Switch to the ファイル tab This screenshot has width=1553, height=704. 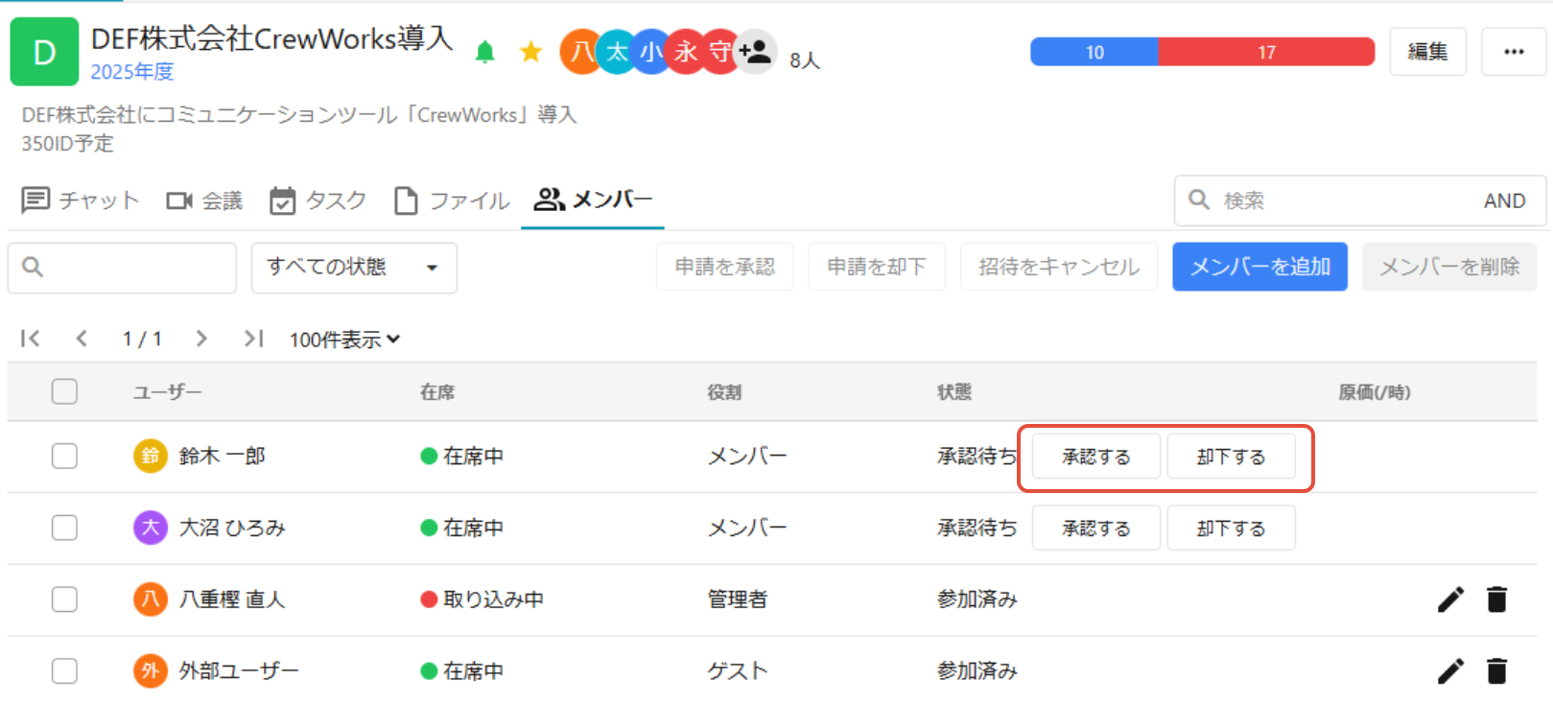click(x=452, y=200)
